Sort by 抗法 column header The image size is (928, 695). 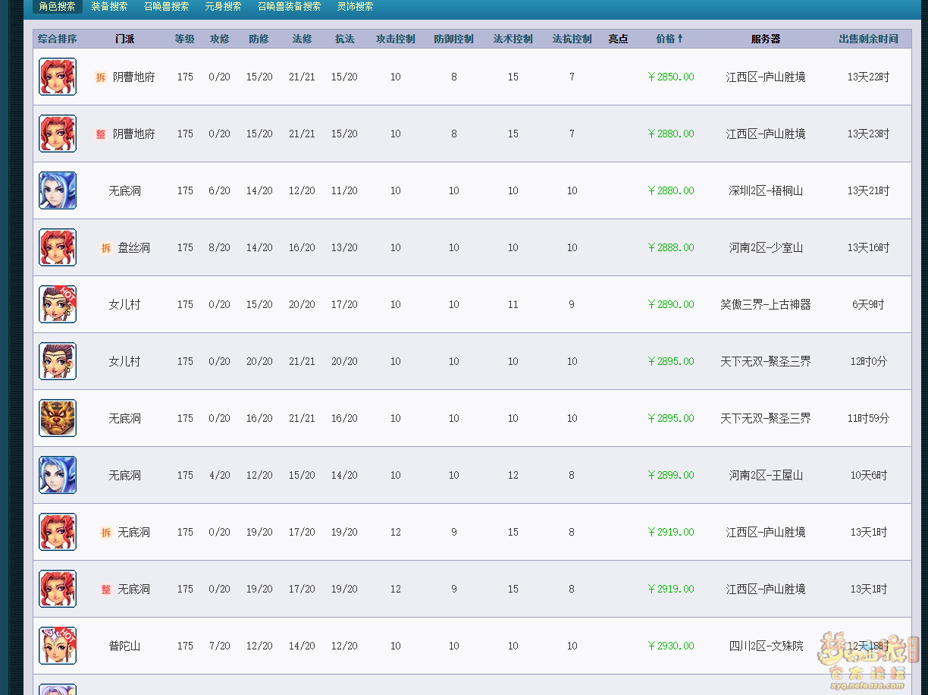click(344, 39)
